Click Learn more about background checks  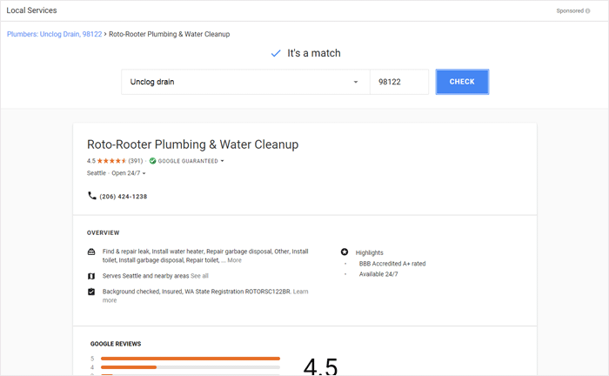[x=300, y=292]
